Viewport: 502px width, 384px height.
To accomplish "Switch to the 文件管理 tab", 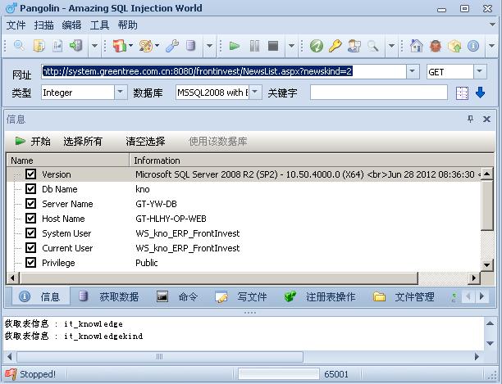I will pyautogui.click(x=404, y=296).
